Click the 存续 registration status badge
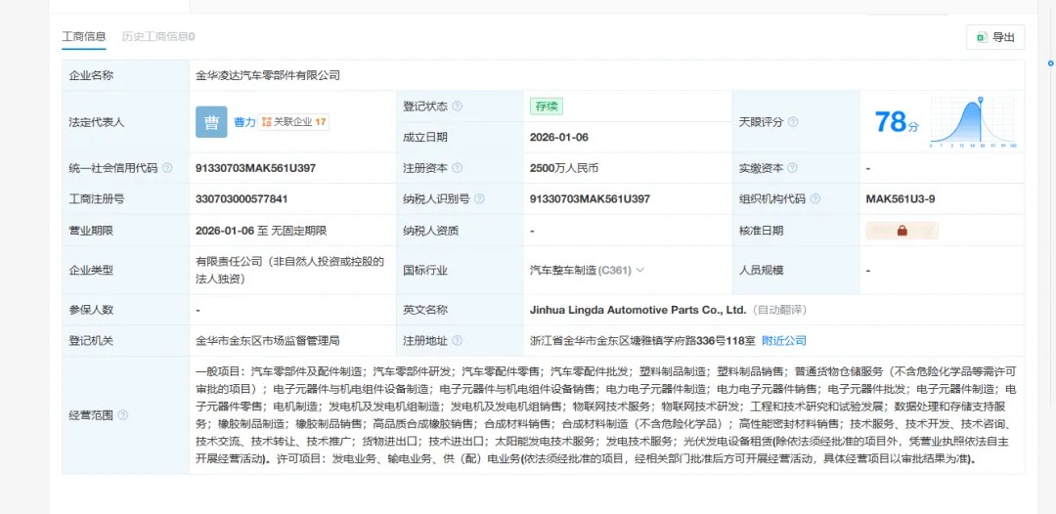1056x514 pixels. point(546,107)
